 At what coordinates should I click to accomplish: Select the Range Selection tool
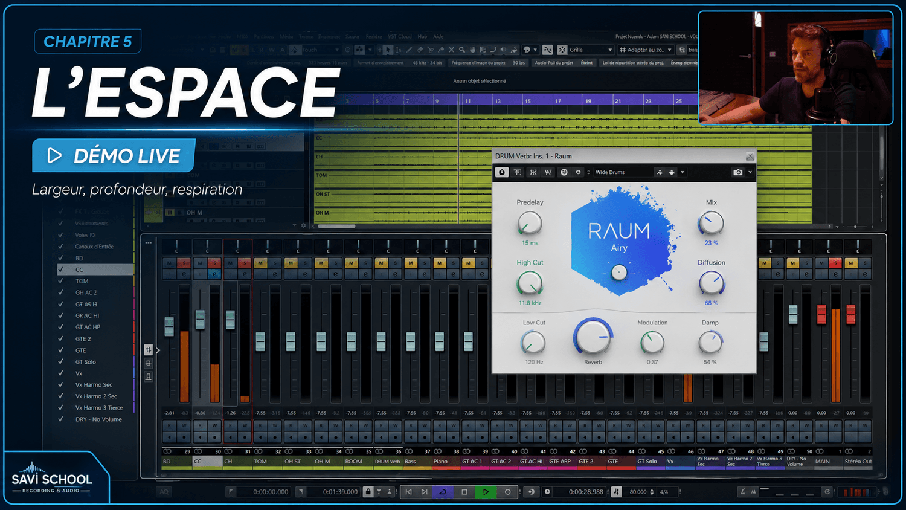pyautogui.click(x=399, y=50)
